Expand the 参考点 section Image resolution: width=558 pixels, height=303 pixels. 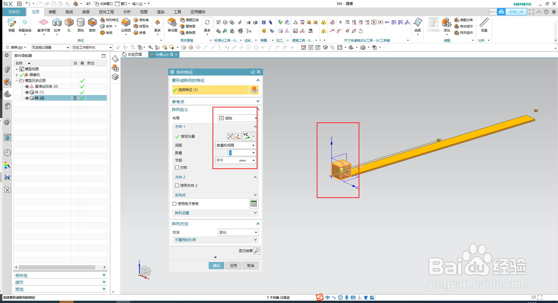coord(215,101)
